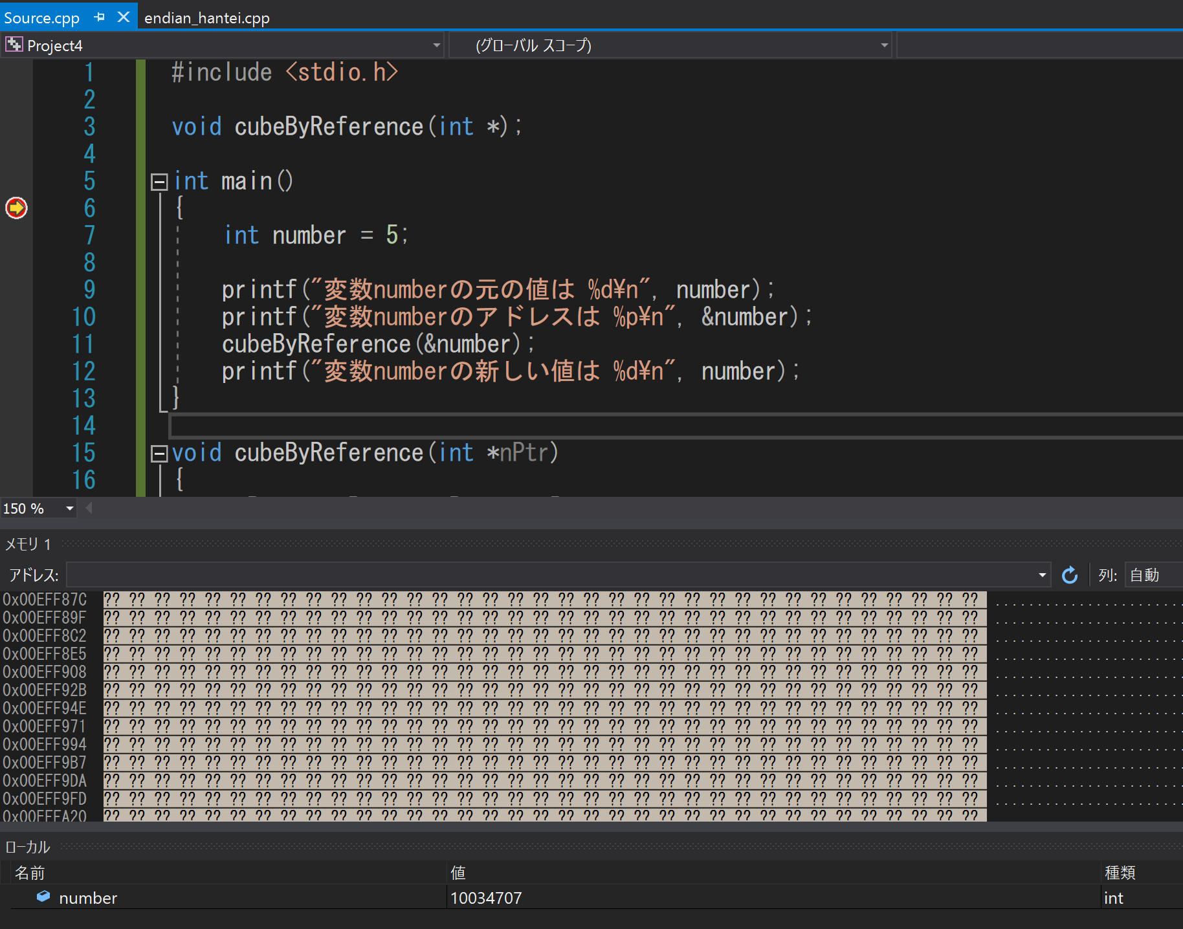Click memory address 0x00EFF908
The height and width of the screenshot is (929, 1183).
[45, 672]
